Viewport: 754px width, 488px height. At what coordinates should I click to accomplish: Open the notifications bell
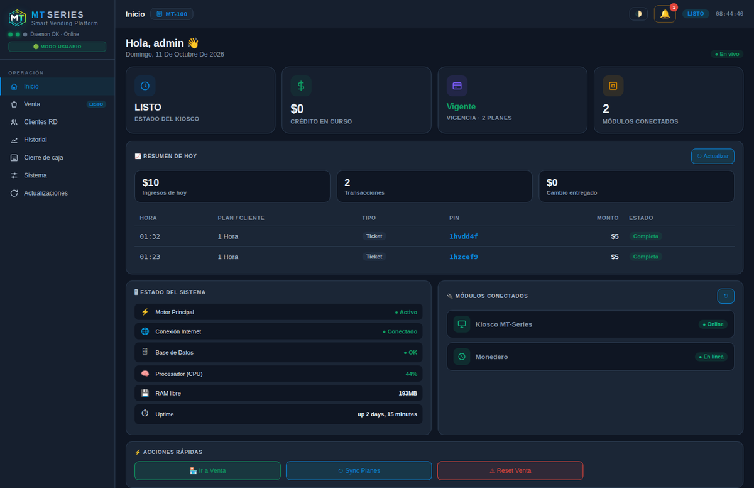pos(665,14)
